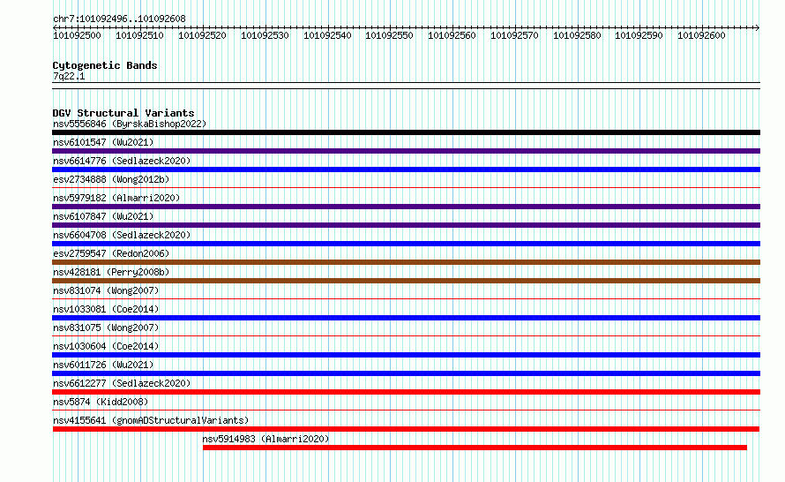Click the DGV Structural Variants track title
The image size is (785, 482).
[123, 113]
